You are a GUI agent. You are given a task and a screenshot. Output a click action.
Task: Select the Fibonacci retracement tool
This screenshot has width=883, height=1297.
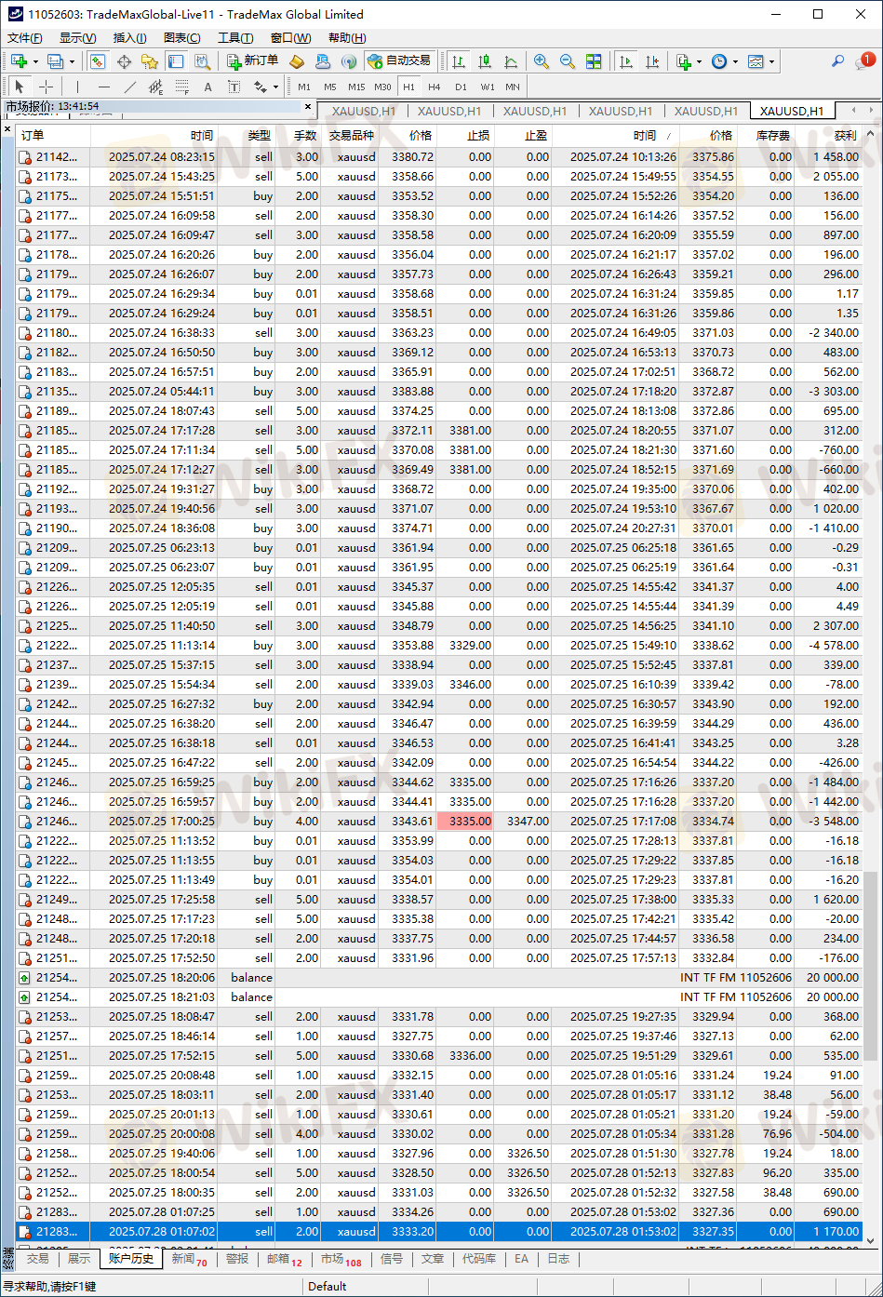point(181,87)
